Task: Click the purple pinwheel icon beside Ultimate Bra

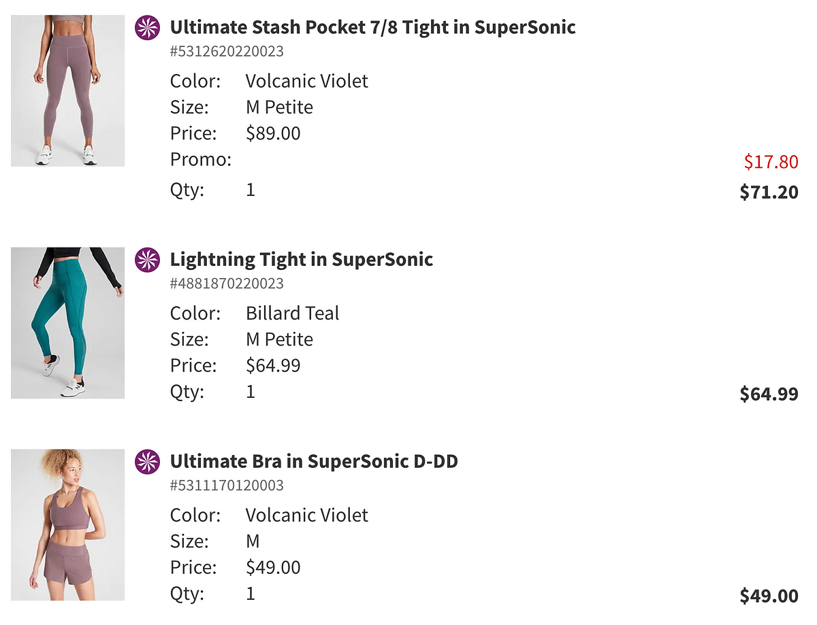Action: 147,462
